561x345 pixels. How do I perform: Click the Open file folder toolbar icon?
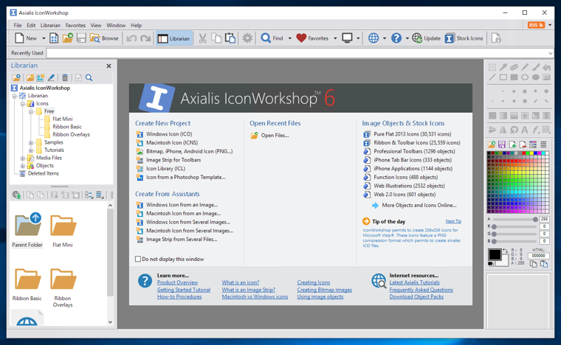tap(67, 38)
